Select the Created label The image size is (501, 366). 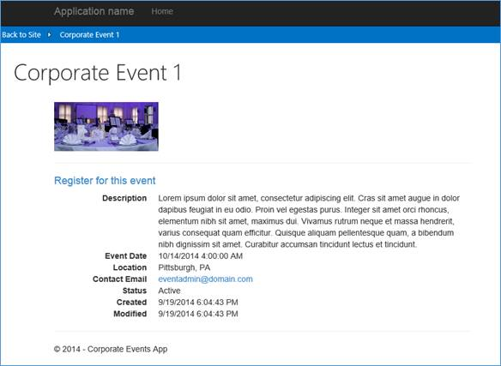tap(131, 302)
